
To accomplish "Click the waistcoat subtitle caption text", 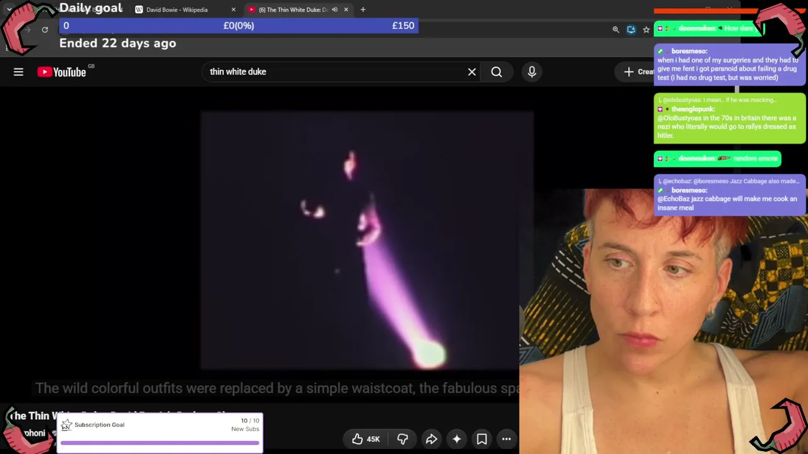I will (278, 388).
